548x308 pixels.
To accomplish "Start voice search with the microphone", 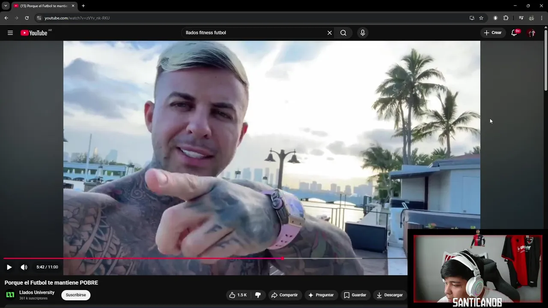I will (x=363, y=33).
